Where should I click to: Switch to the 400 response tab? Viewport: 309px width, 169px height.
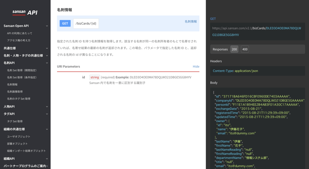point(245,49)
